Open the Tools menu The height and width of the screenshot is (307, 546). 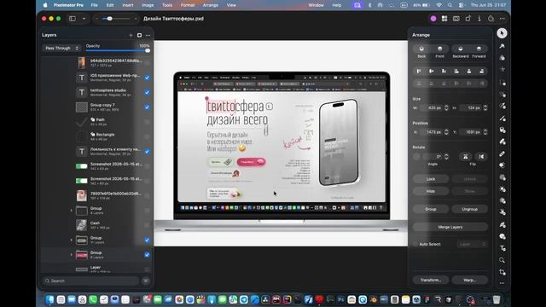pyautogui.click(x=167, y=5)
